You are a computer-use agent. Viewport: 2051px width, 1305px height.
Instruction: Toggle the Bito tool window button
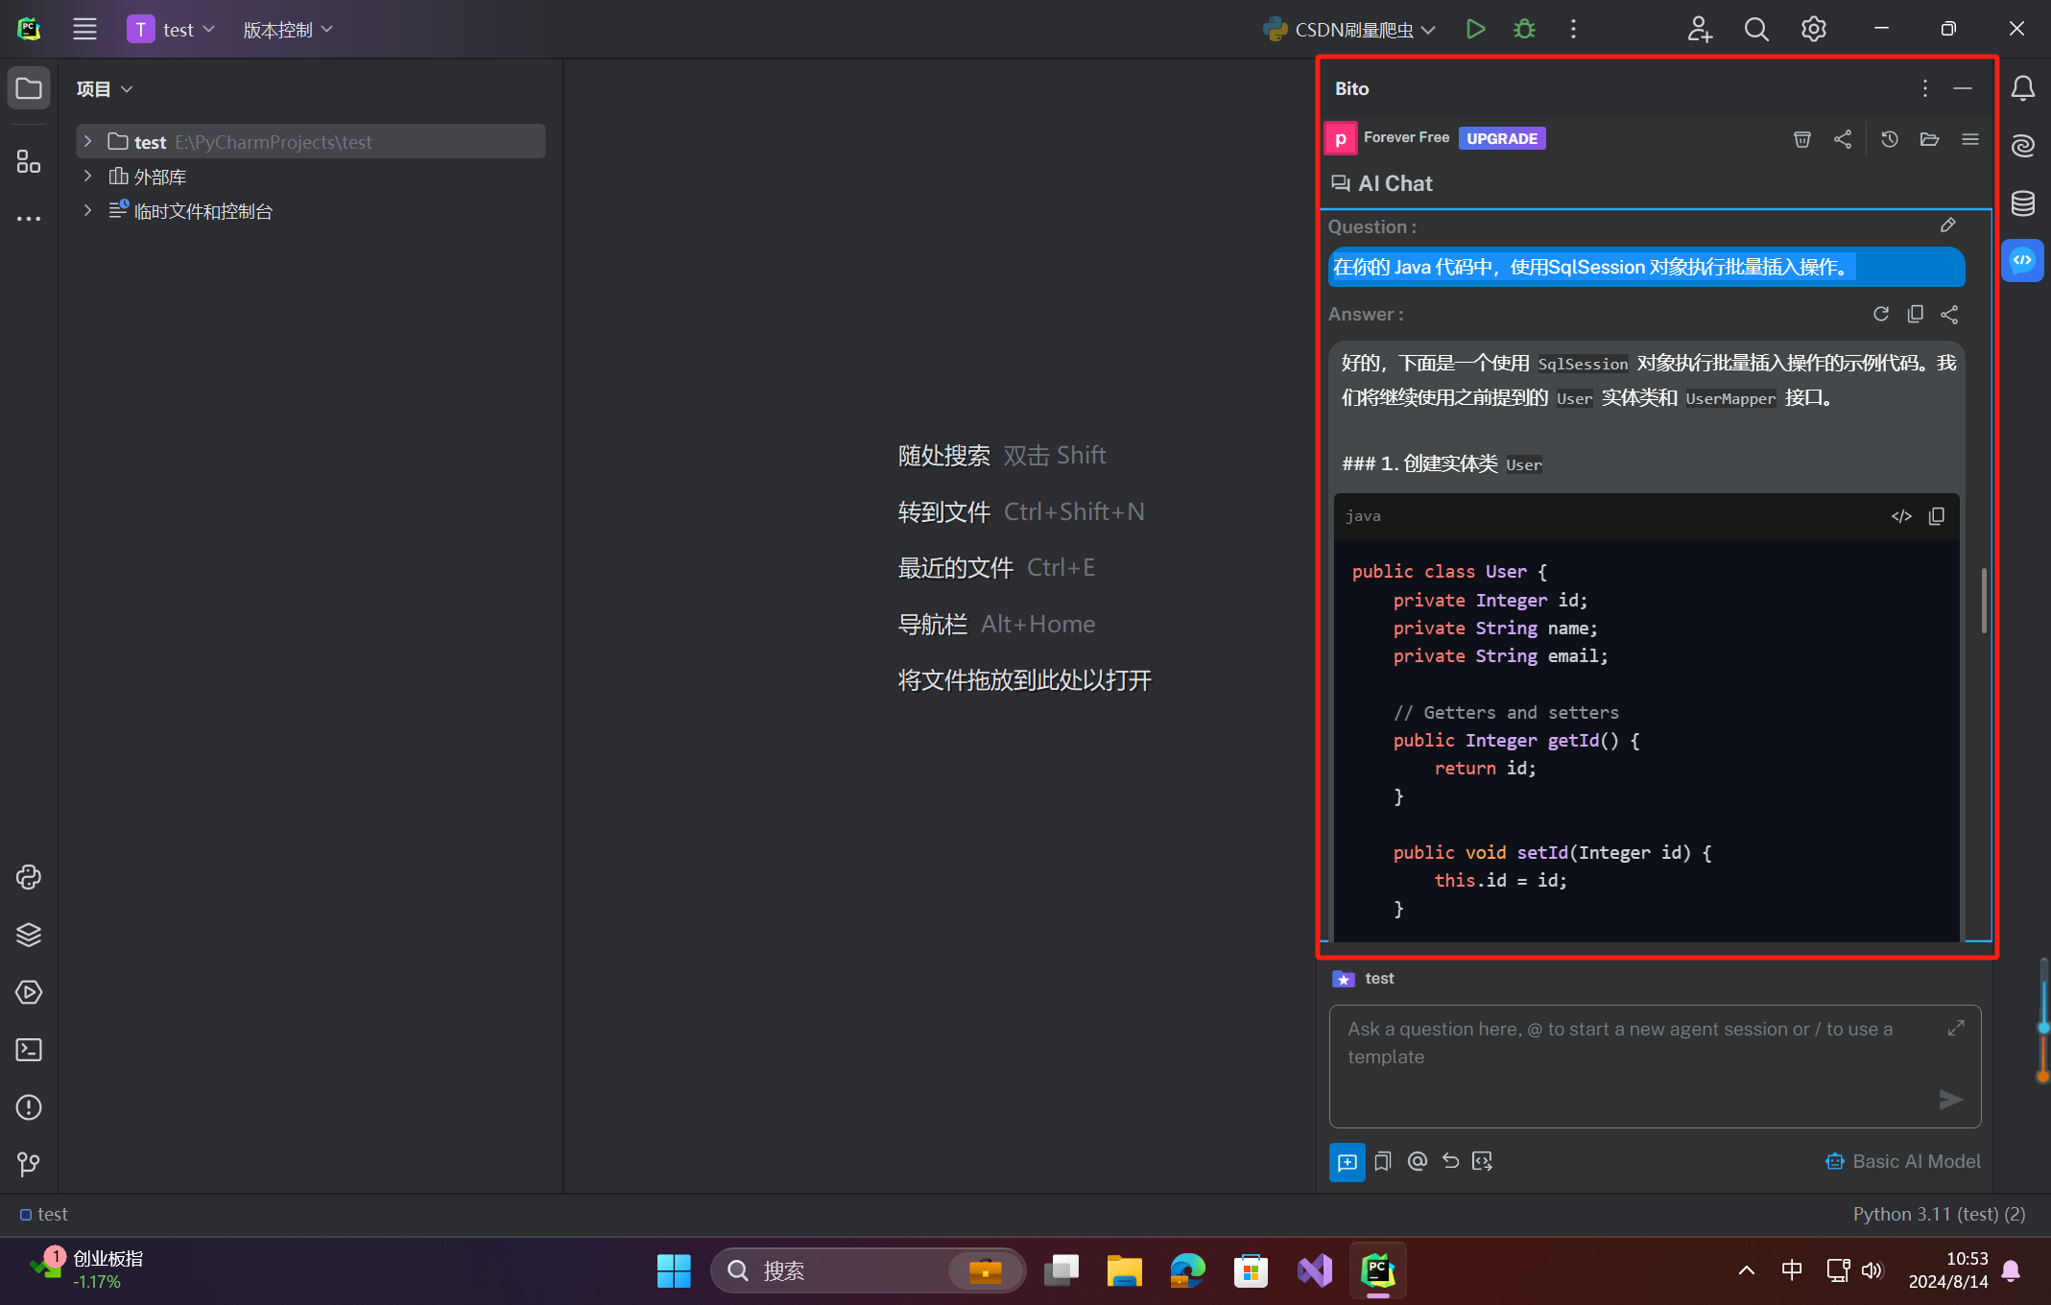pos(2022,260)
